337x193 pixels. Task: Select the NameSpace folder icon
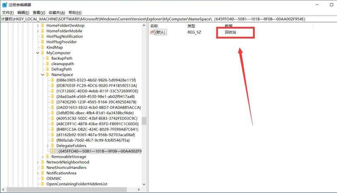(48, 75)
